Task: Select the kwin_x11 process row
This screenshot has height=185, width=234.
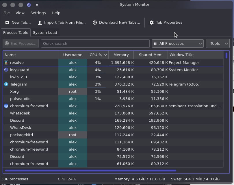Action: click(113, 77)
